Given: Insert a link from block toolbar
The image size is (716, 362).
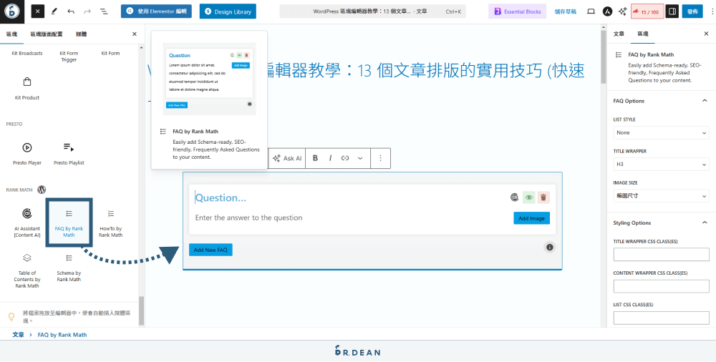Looking at the screenshot, I should click(345, 158).
